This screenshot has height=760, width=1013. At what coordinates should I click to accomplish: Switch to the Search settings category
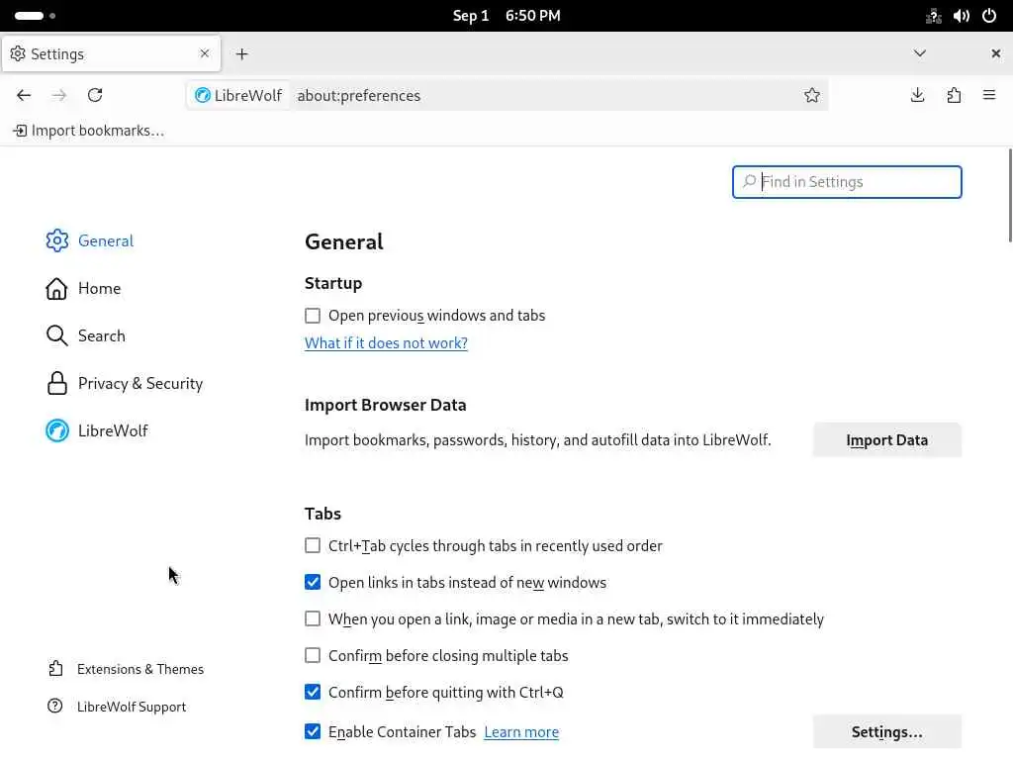pos(101,335)
